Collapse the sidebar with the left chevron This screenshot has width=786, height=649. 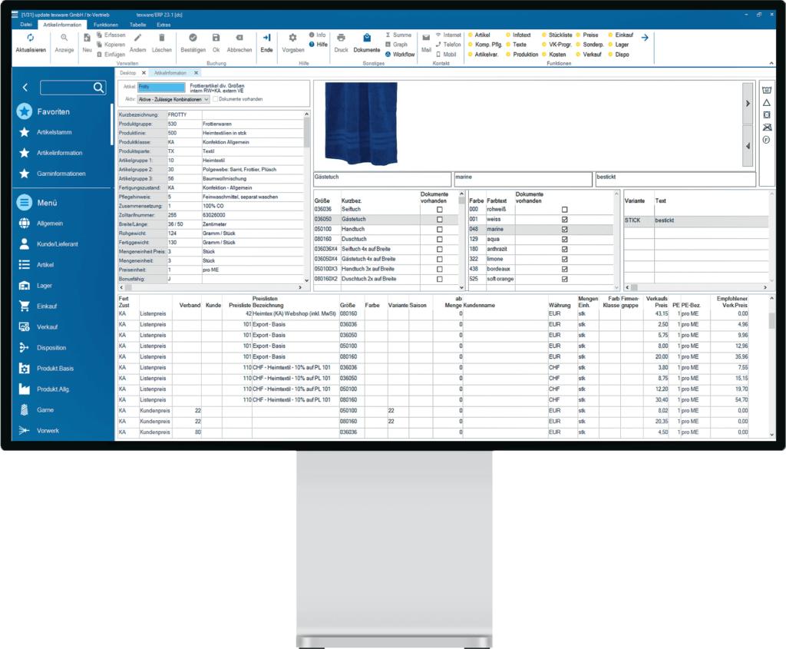pyautogui.click(x=25, y=88)
